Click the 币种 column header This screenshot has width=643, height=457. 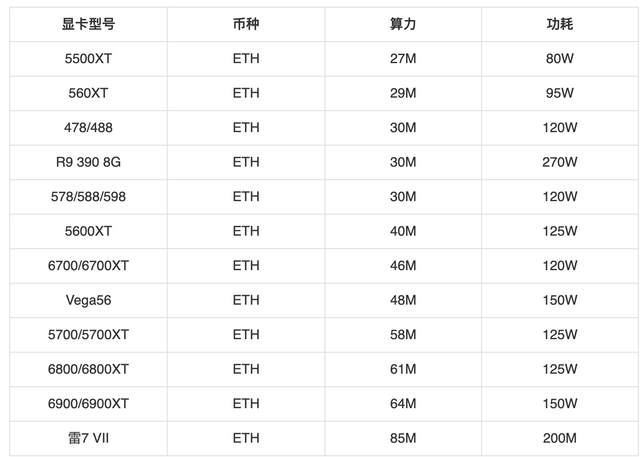(x=246, y=24)
